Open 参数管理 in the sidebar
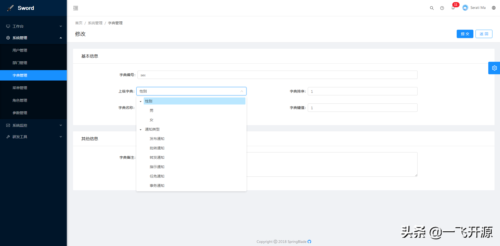Screen dimensions: 500x246 [33, 113]
